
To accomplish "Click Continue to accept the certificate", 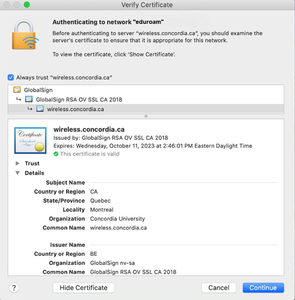I will [263, 288].
